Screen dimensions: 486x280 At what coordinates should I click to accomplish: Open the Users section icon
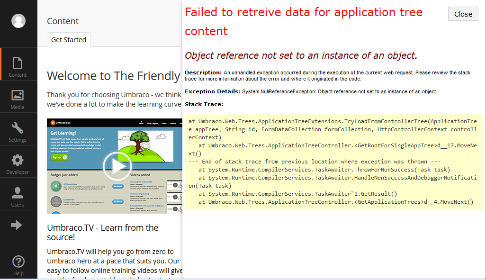tap(18, 193)
